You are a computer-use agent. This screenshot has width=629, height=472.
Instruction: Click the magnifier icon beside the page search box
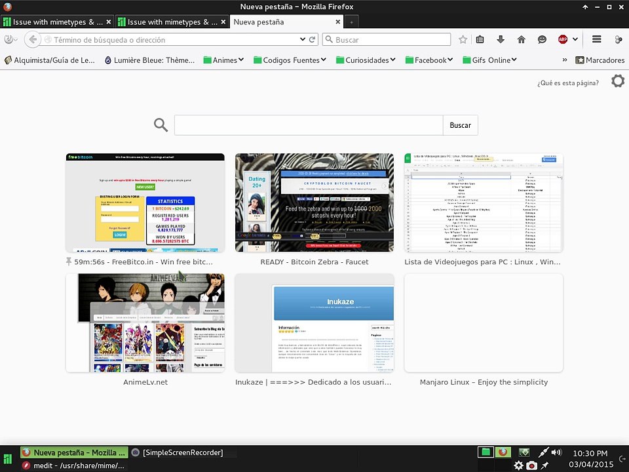[x=161, y=125]
